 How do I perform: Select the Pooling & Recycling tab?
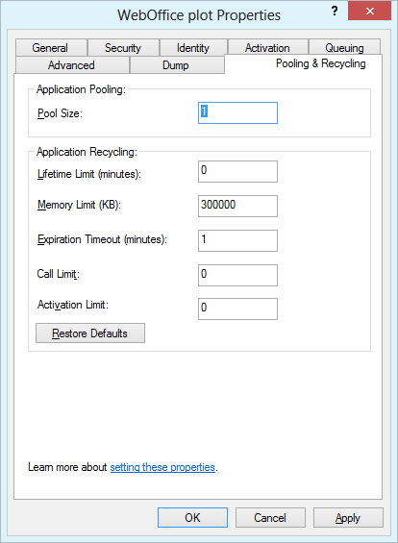point(304,63)
